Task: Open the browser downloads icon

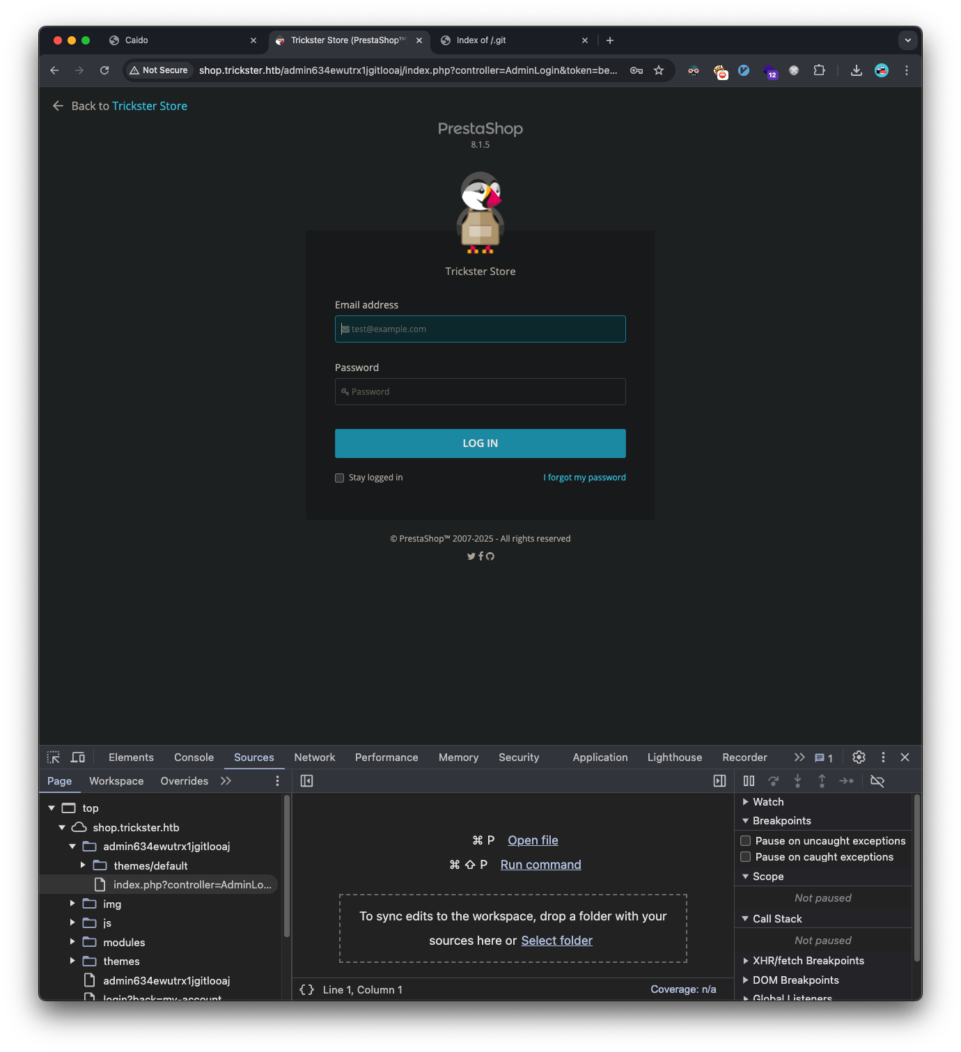Action: click(857, 70)
